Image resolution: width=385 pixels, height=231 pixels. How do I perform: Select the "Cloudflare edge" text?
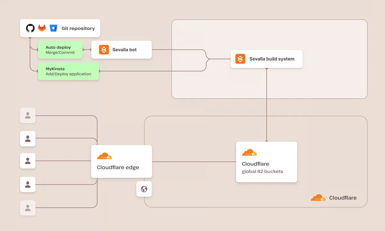[x=118, y=167]
